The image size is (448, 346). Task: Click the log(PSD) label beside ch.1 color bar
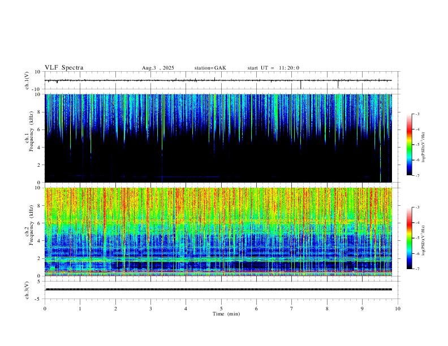click(424, 147)
